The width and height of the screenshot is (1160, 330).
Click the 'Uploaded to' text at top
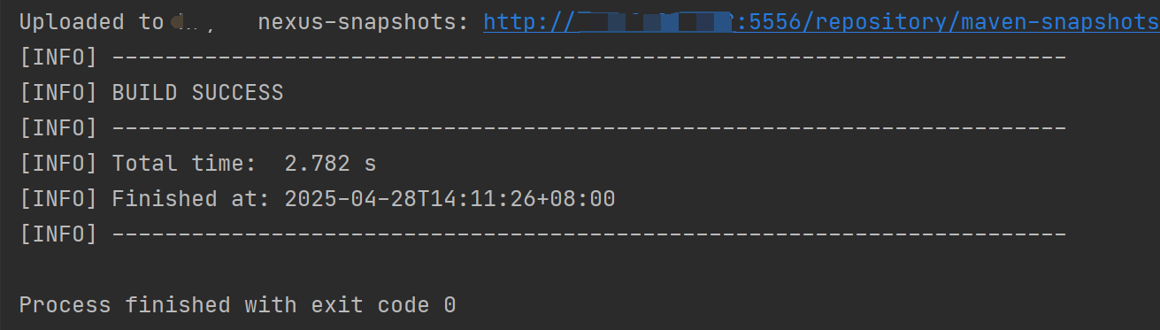pos(92,22)
